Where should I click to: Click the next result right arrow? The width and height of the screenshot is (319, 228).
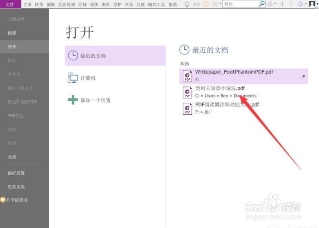point(291,4)
